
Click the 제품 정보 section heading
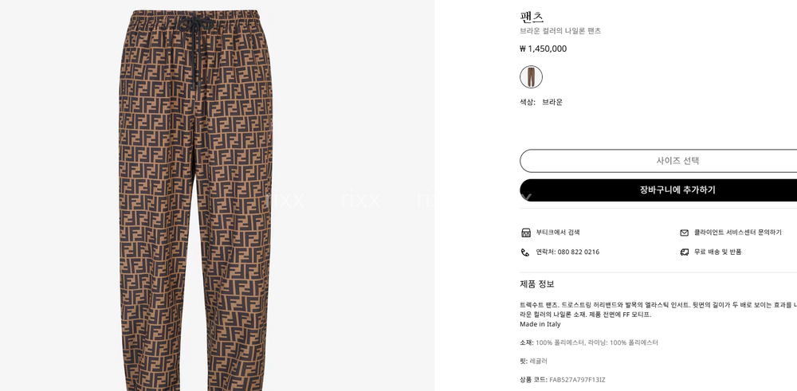pyautogui.click(x=536, y=283)
